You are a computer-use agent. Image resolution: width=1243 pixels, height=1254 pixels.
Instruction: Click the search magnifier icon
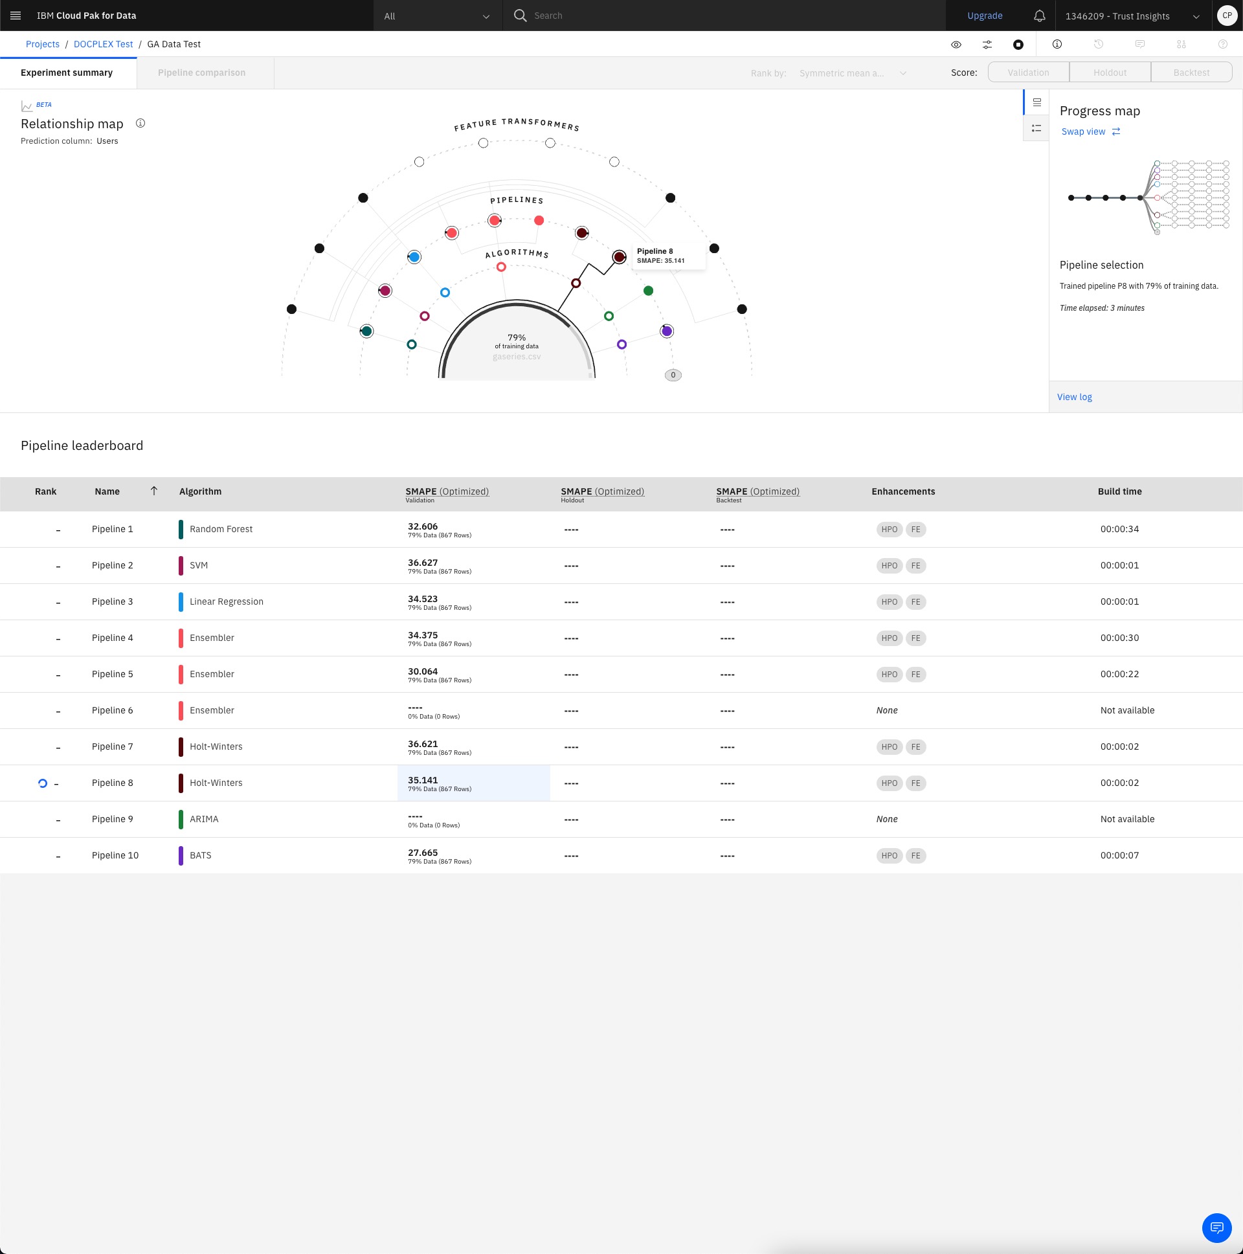[520, 16]
